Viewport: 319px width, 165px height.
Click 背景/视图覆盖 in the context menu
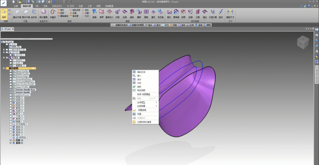144,94
